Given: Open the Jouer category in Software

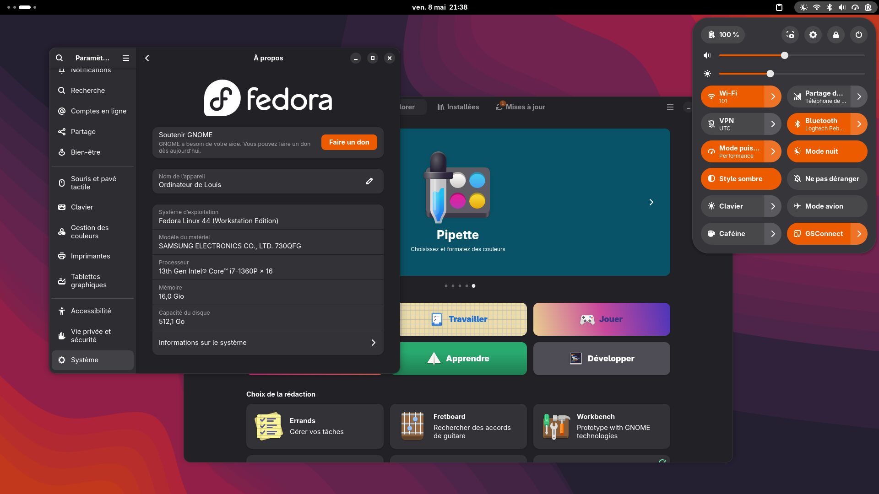Looking at the screenshot, I should coord(602,319).
